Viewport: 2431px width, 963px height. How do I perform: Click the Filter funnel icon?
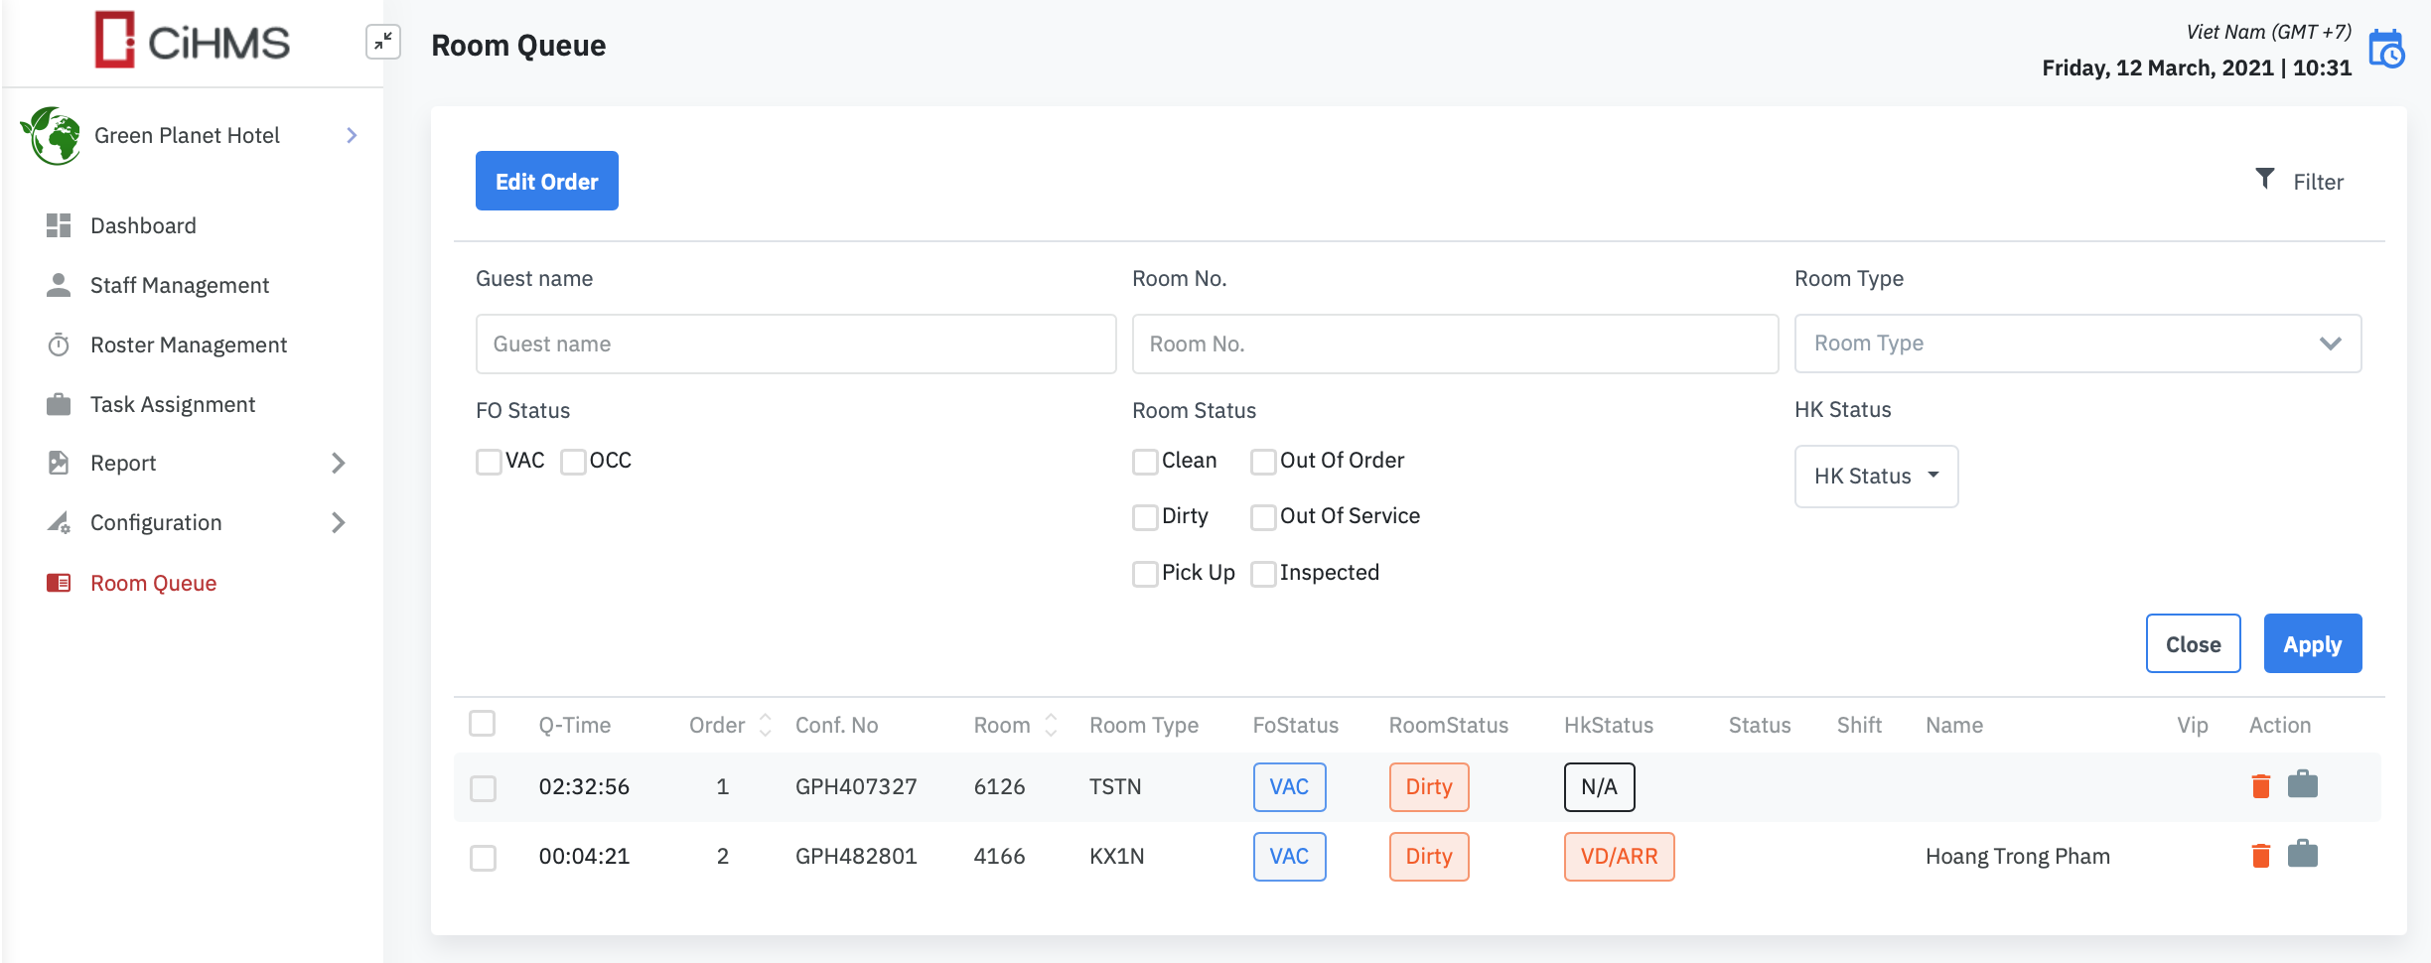click(2265, 179)
